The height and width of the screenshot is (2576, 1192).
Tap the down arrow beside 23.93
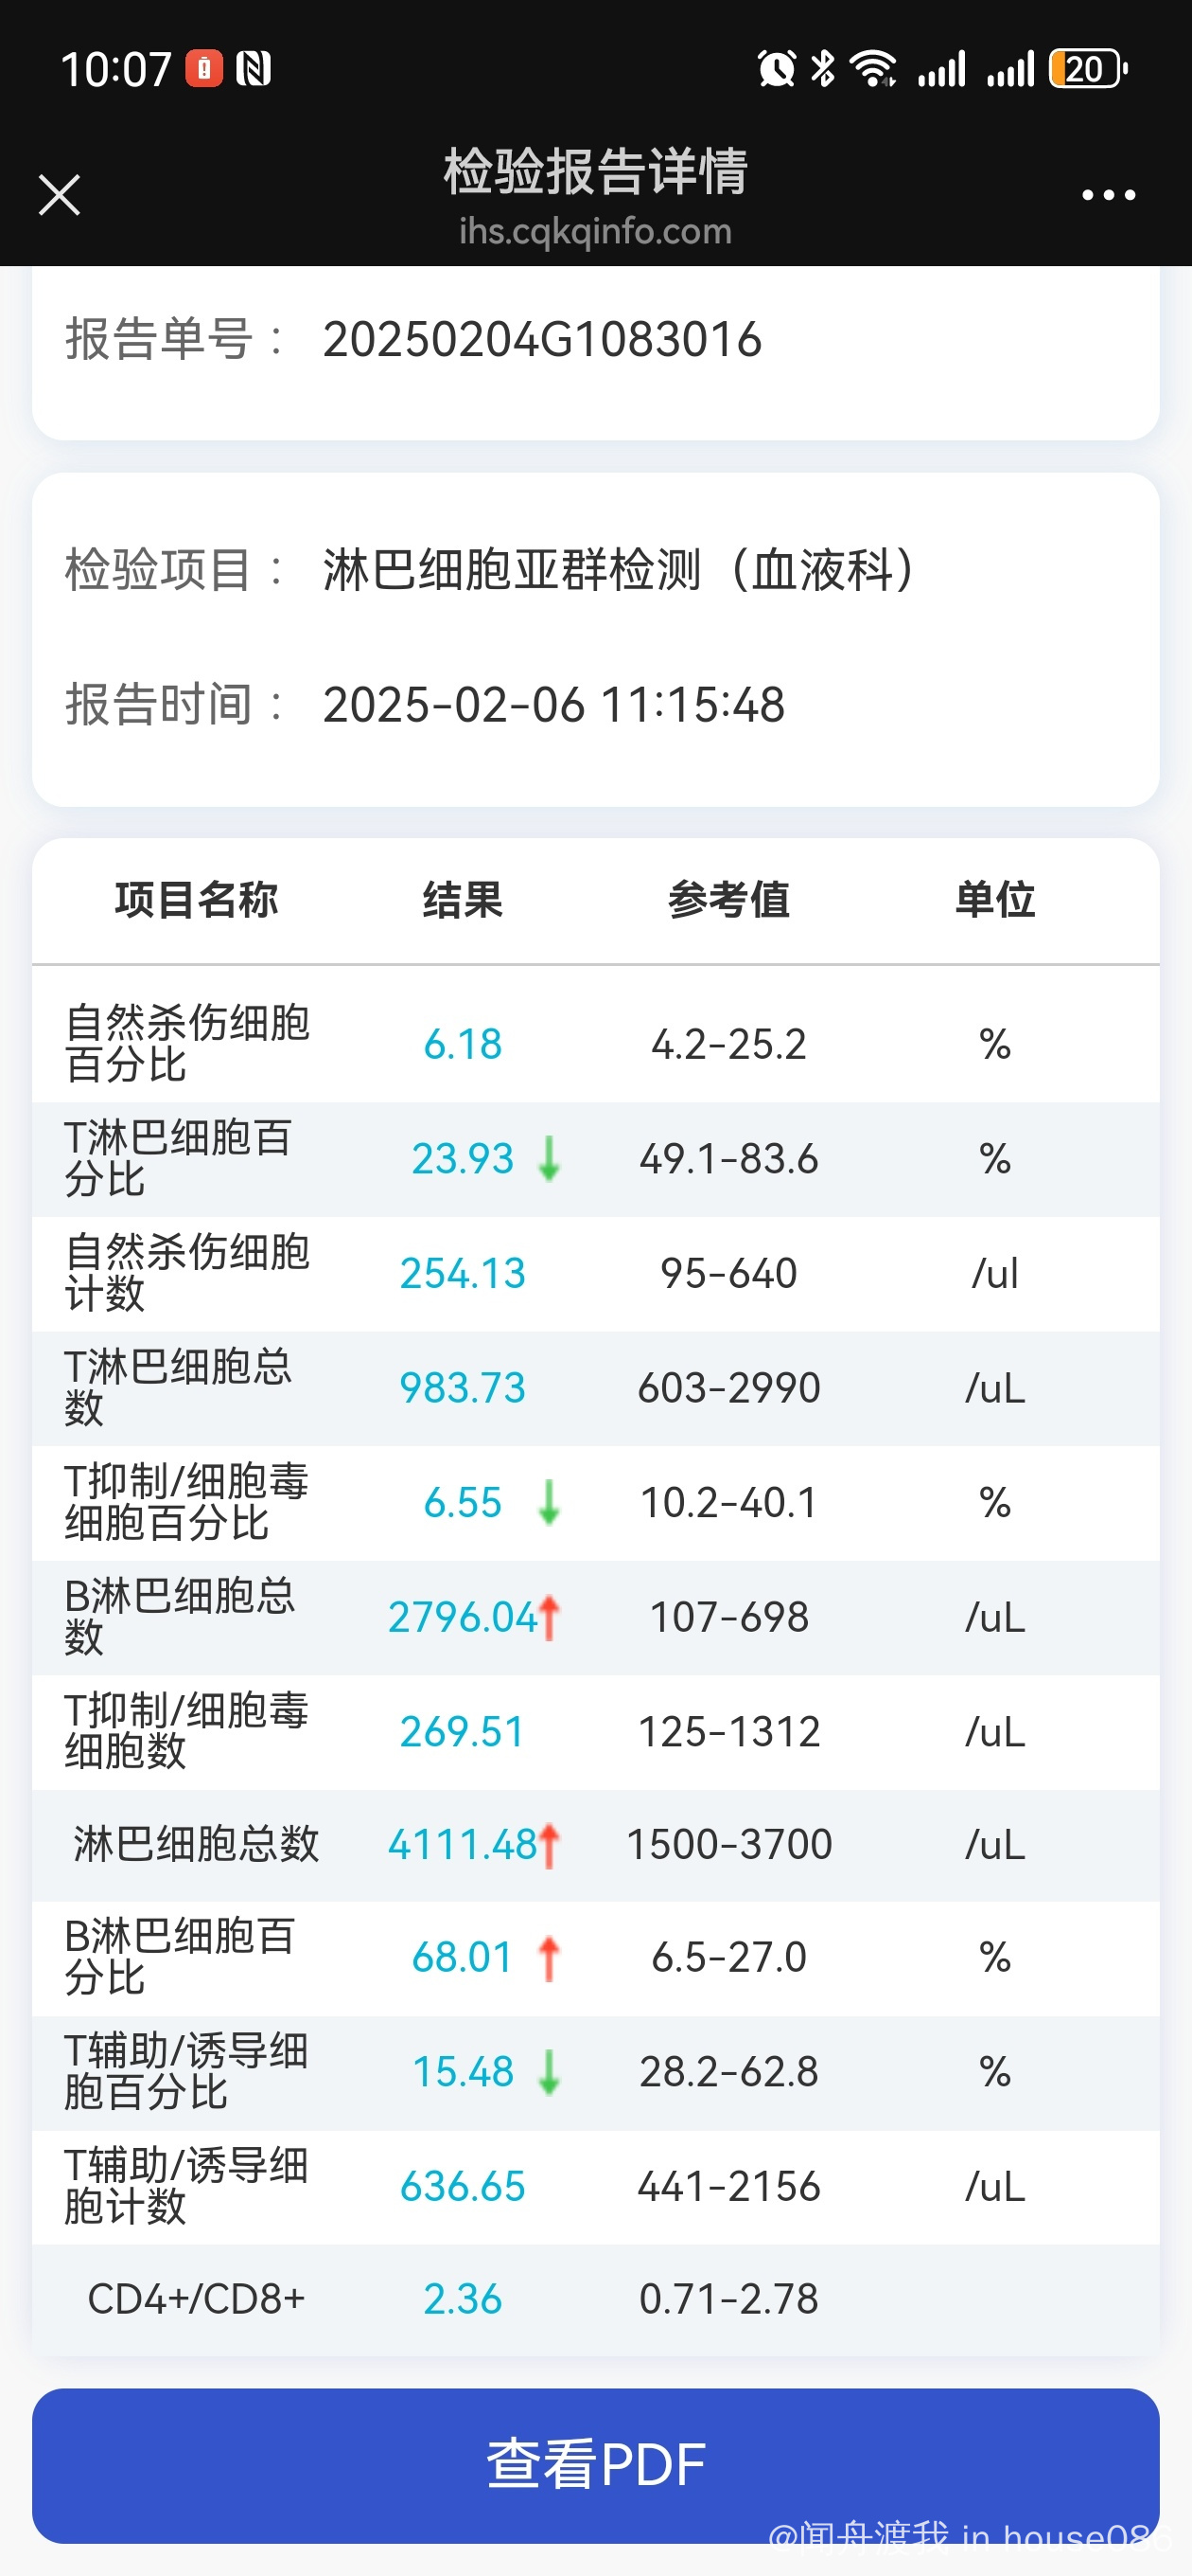click(549, 1159)
